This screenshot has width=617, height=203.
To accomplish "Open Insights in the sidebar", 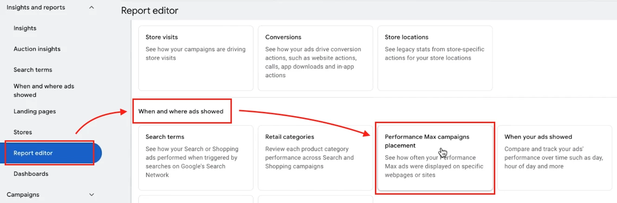I will (25, 28).
